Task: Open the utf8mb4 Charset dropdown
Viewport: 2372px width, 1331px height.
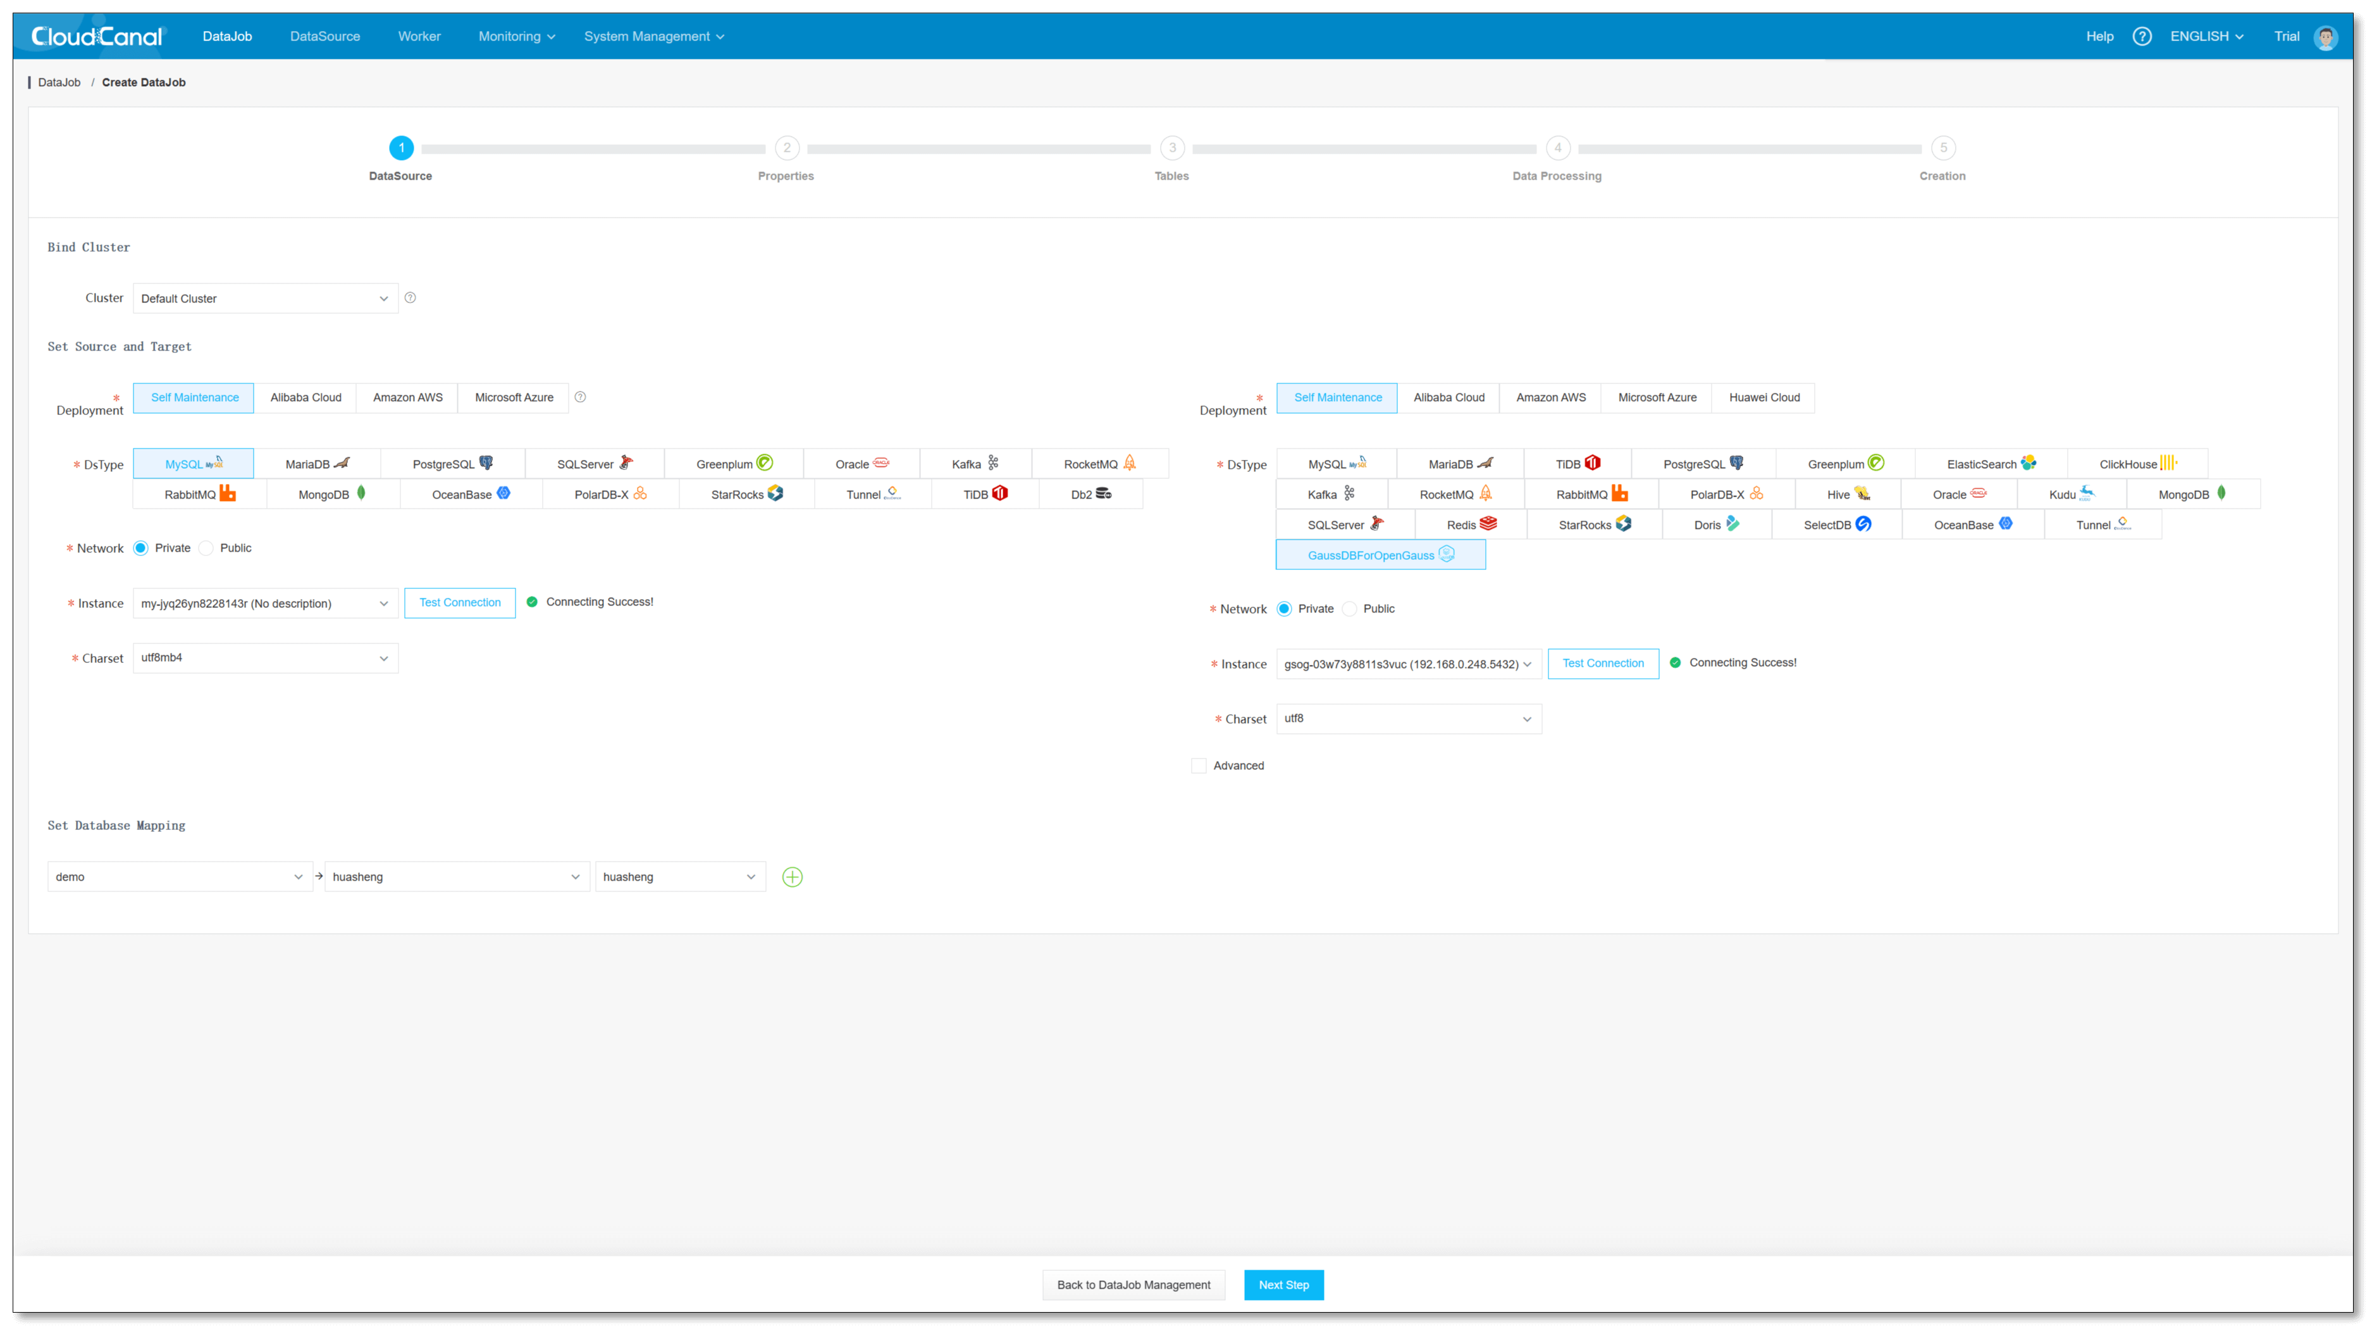Action: point(265,658)
